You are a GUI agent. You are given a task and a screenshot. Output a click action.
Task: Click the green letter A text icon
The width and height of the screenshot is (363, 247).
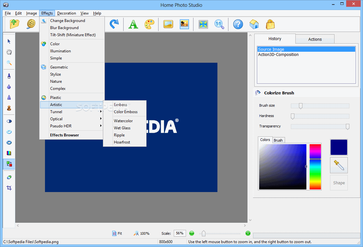(x=133, y=24)
